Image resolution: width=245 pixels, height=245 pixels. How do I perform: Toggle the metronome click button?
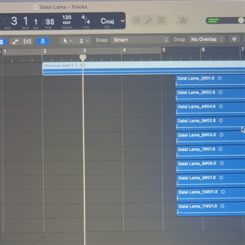(x=183, y=20)
